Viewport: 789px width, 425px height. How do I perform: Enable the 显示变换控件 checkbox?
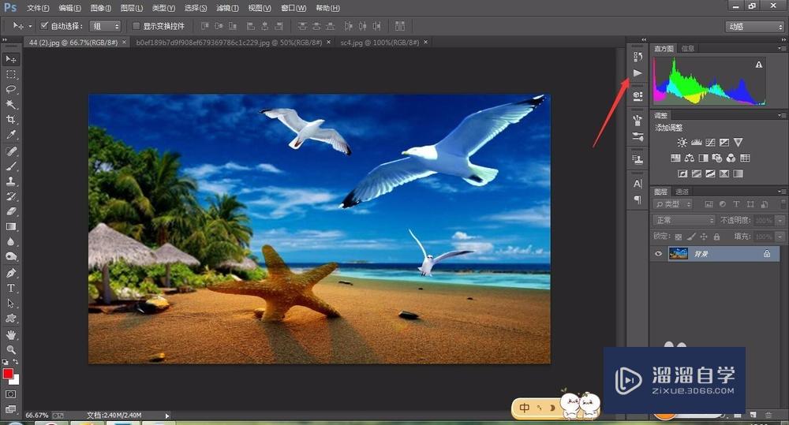coord(136,26)
